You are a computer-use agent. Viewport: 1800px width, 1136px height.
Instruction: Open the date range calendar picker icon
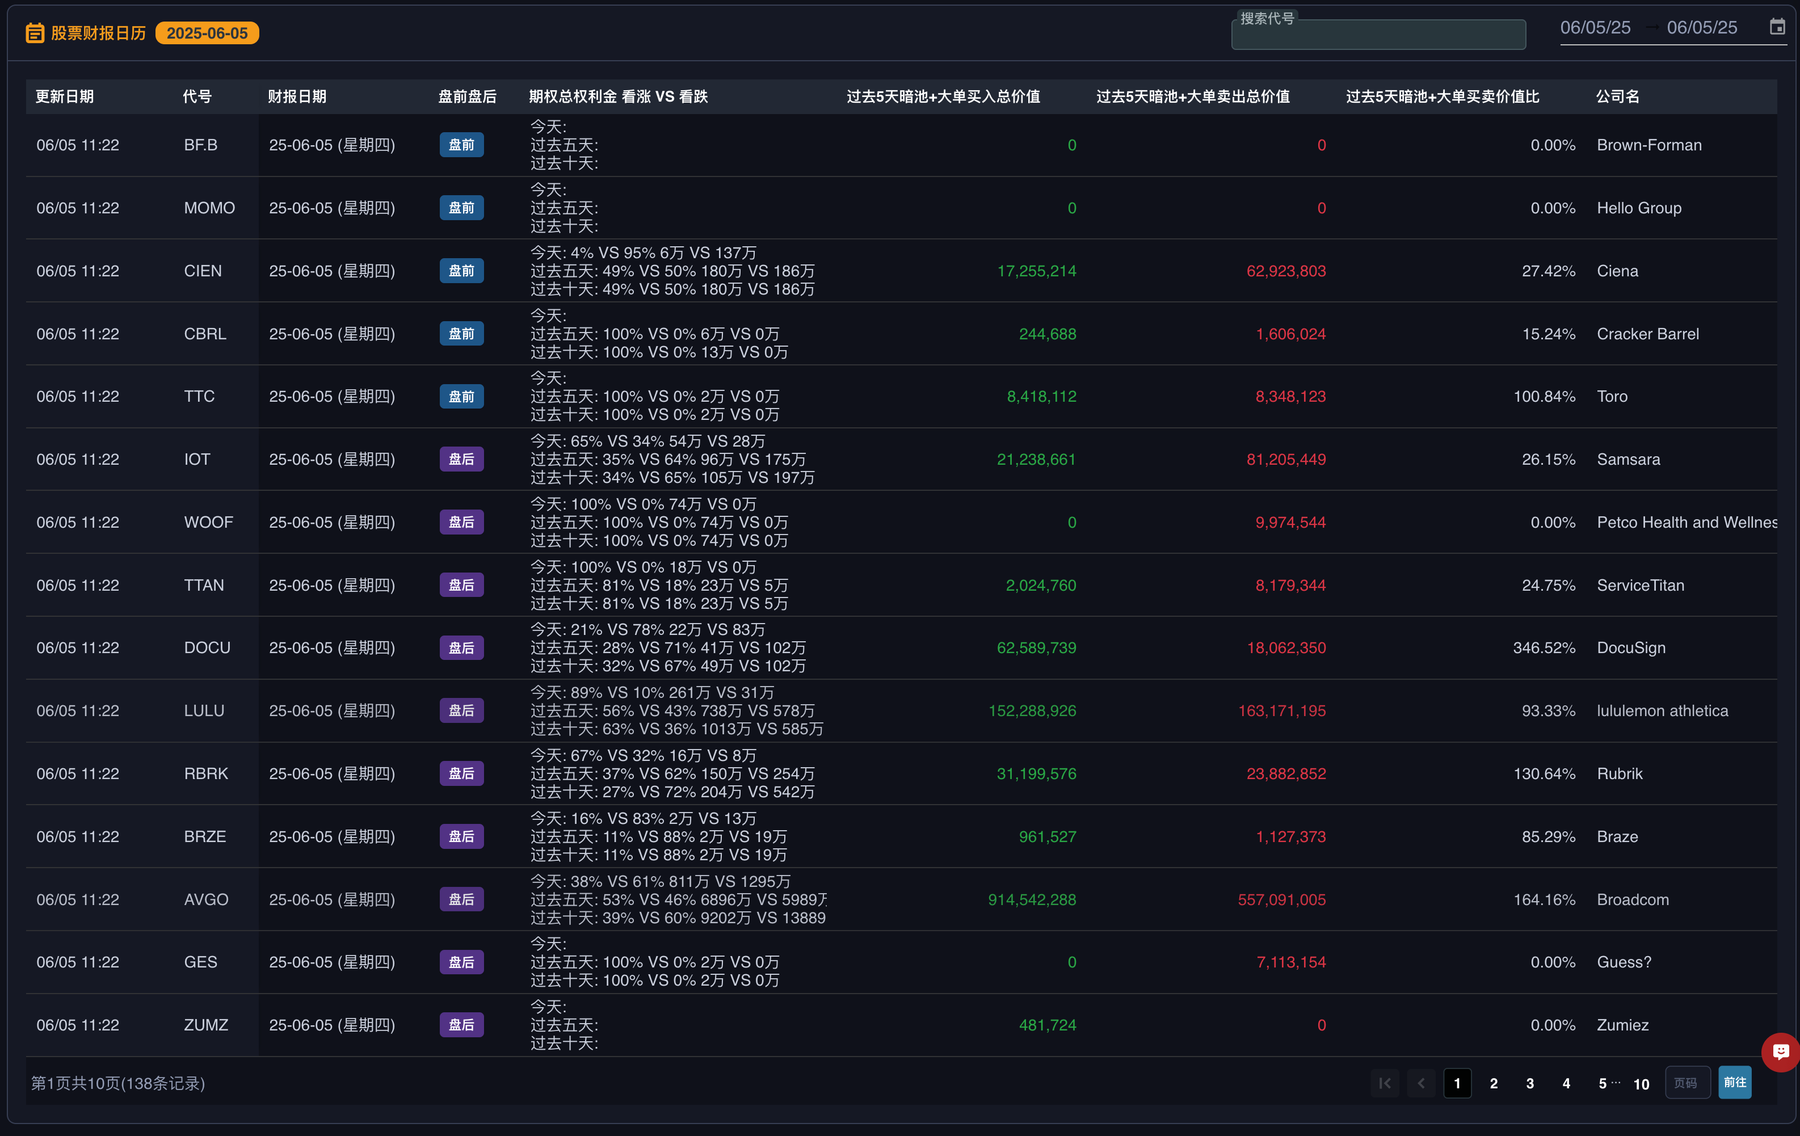(1777, 27)
